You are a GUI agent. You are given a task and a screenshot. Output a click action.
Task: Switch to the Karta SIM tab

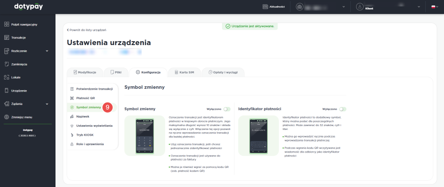click(184, 72)
